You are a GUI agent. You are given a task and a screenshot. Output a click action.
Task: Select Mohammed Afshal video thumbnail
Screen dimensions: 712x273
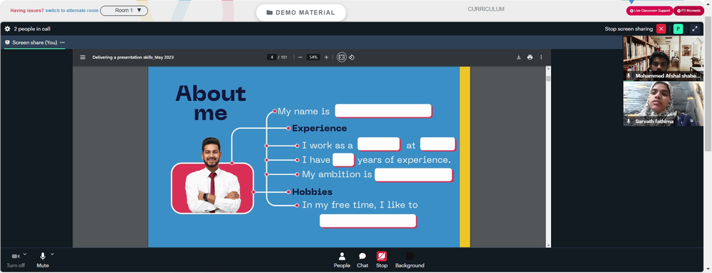pyautogui.click(x=663, y=58)
